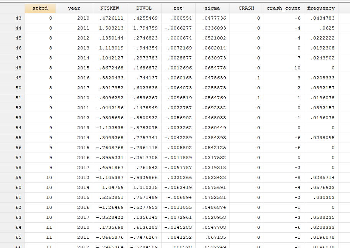Select the frequency column header
The width and height of the screenshot is (350, 248).
(x=321, y=8)
